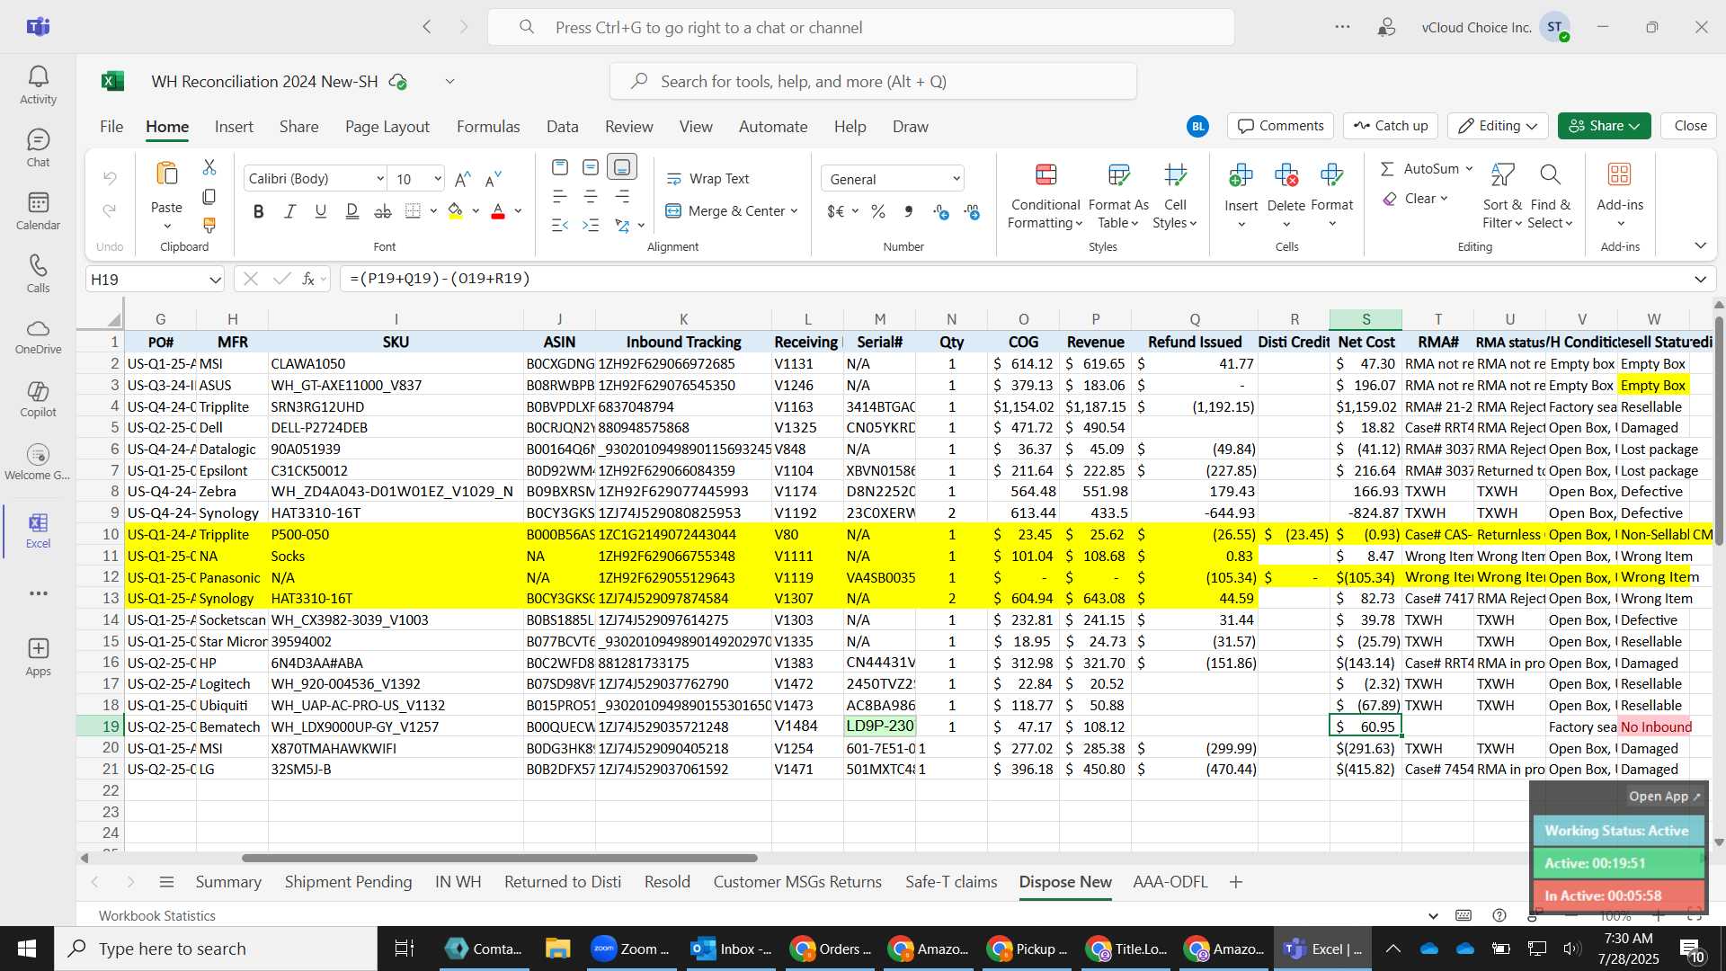Screen dimensions: 1726x971
Task: Click Open App in status widget
Action: pyautogui.click(x=1664, y=797)
